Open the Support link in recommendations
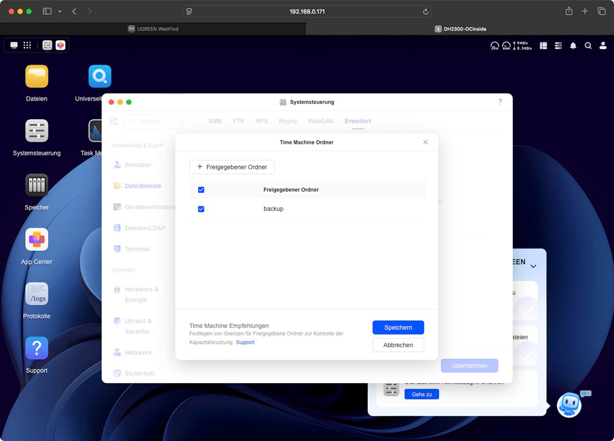Viewport: 614px width, 441px height. 245,342
